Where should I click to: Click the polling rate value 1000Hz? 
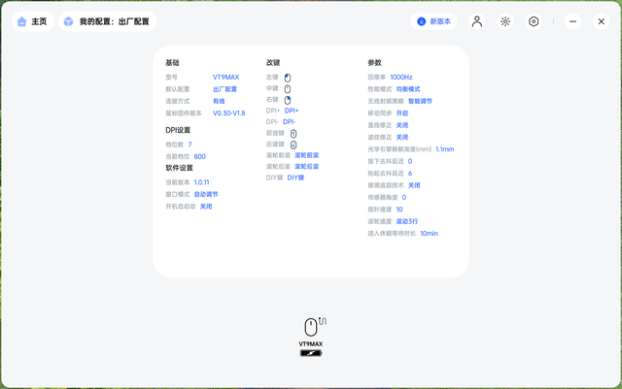coord(401,78)
